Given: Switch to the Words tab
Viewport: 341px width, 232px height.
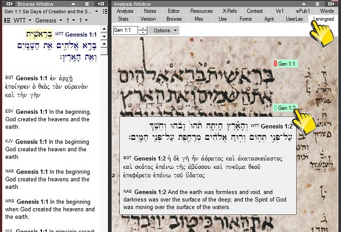Looking at the screenshot, I should coord(327,11).
